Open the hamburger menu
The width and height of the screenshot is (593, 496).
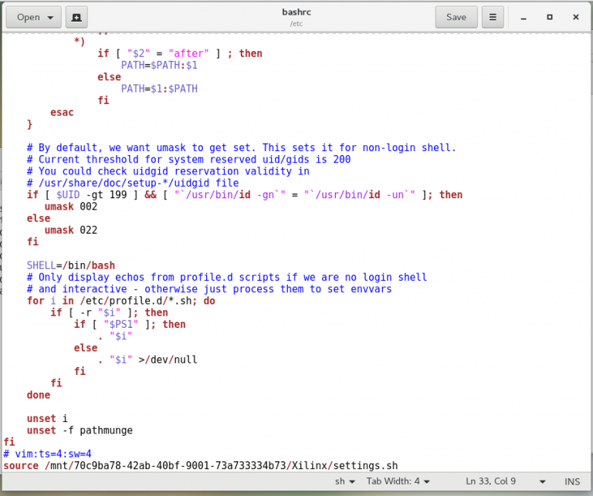[x=492, y=17]
